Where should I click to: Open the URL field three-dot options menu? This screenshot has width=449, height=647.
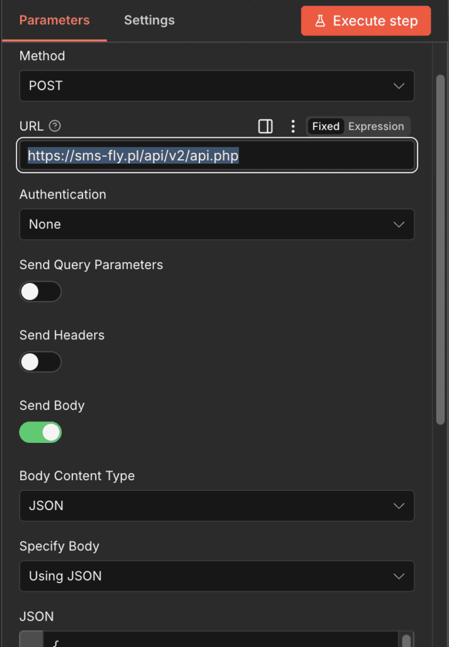point(293,126)
